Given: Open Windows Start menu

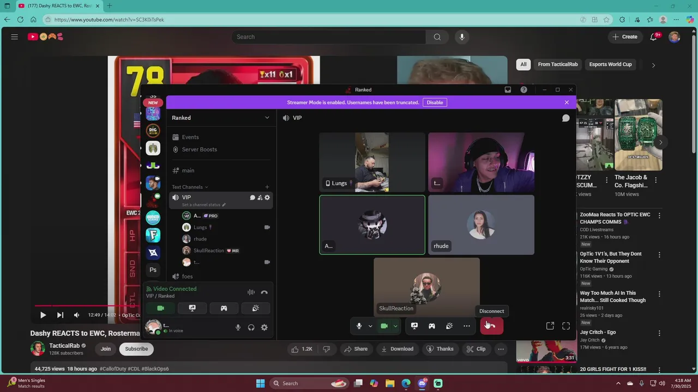Looking at the screenshot, I should 260,383.
